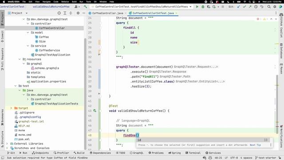Open the Refactor menu
The image size is (284, 160).
pos(65,2)
